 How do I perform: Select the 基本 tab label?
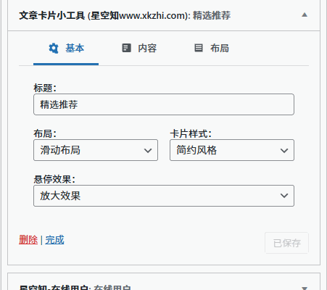(x=75, y=48)
